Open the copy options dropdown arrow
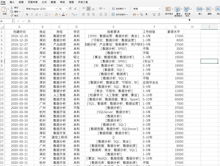 pyautogui.click(x=20, y=12)
